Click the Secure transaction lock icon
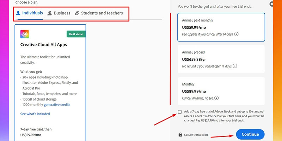Screen dimensions: 282x141 (180, 135)
